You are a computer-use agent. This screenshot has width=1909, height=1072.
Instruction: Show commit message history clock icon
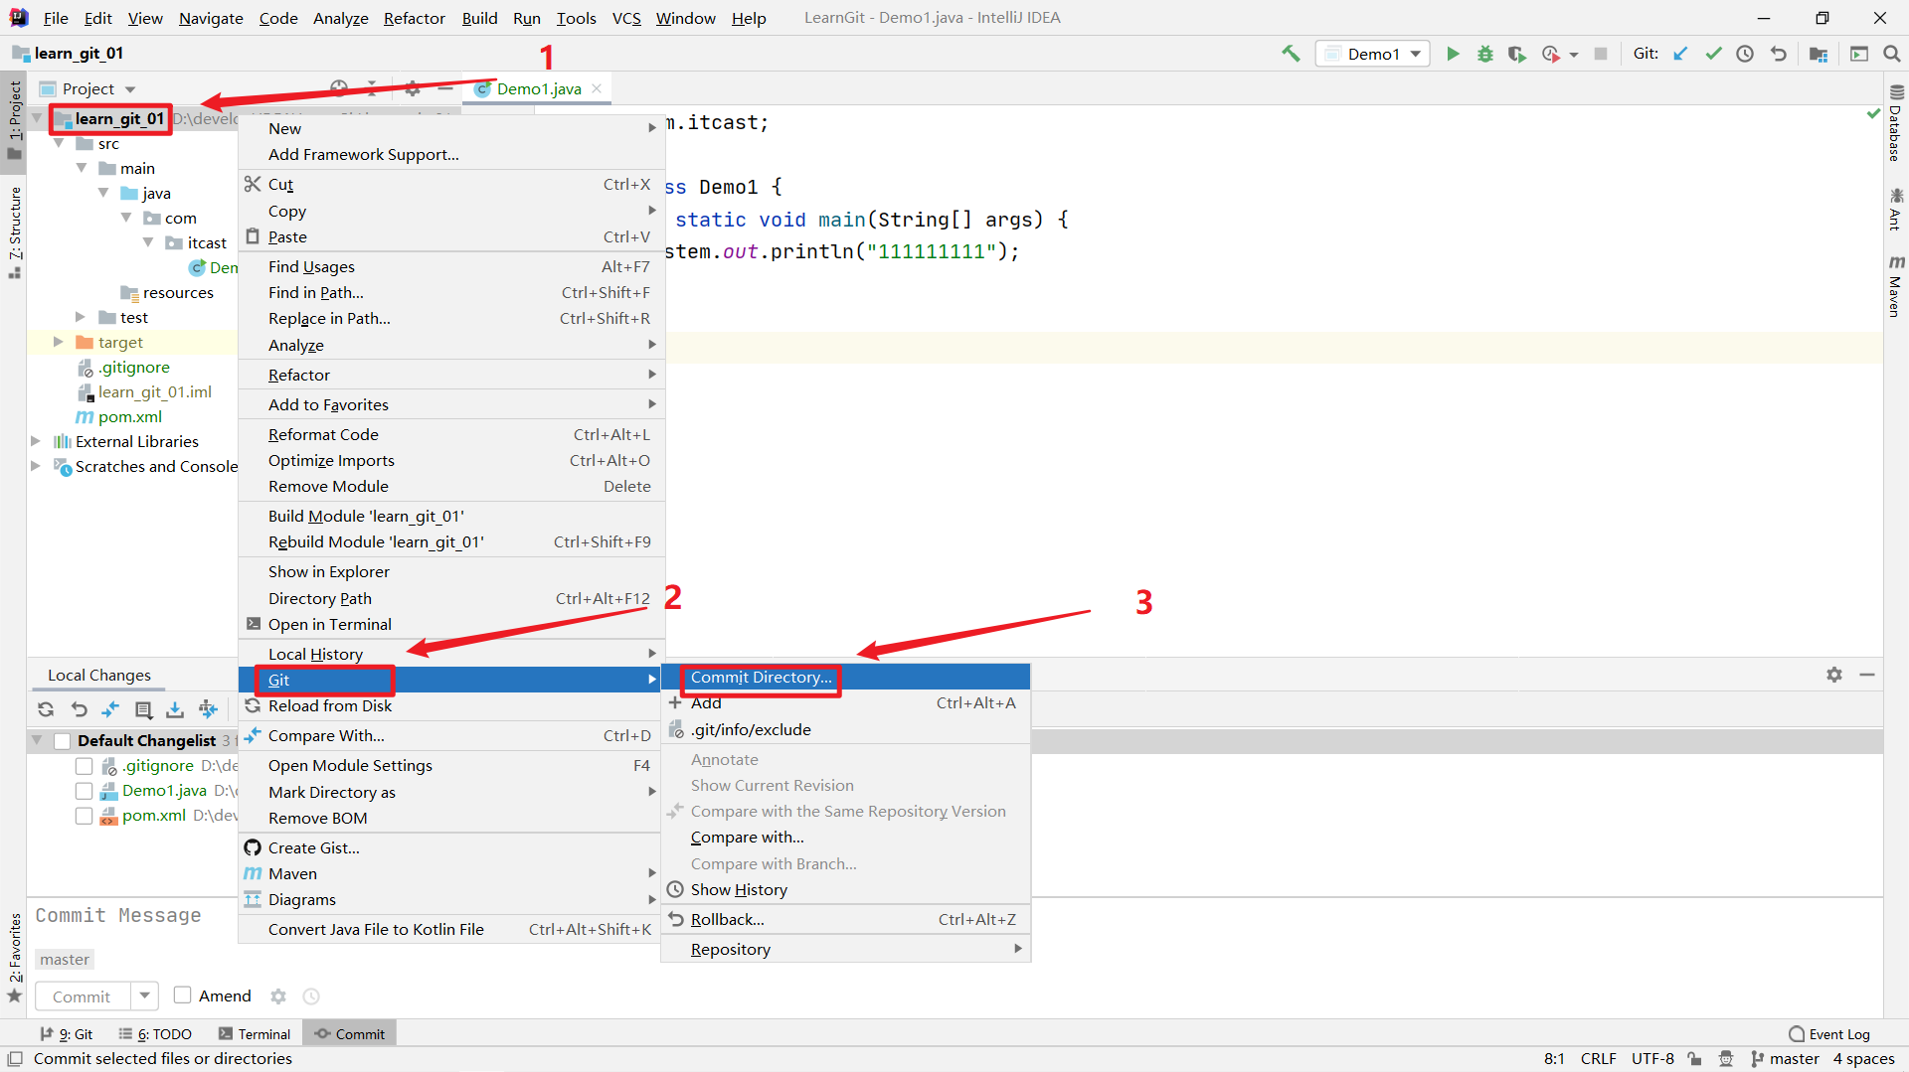[x=311, y=996]
